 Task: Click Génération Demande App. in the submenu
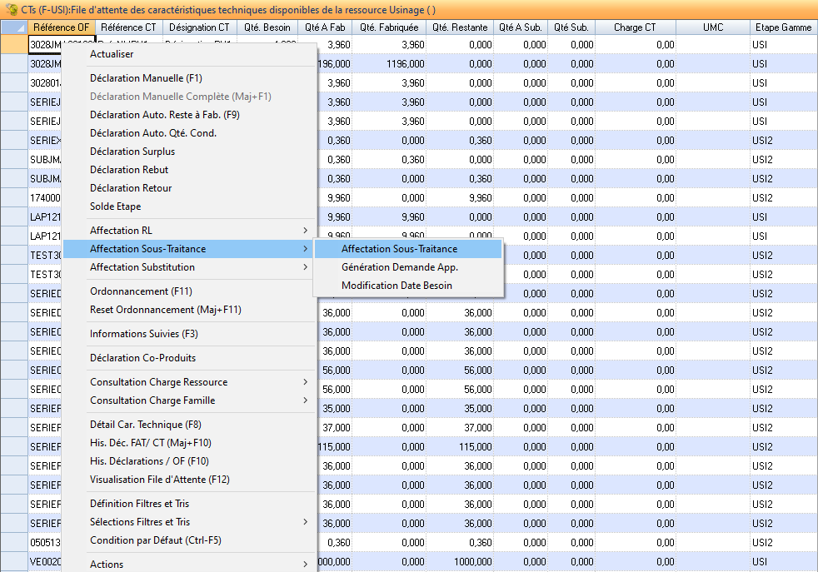click(x=400, y=267)
